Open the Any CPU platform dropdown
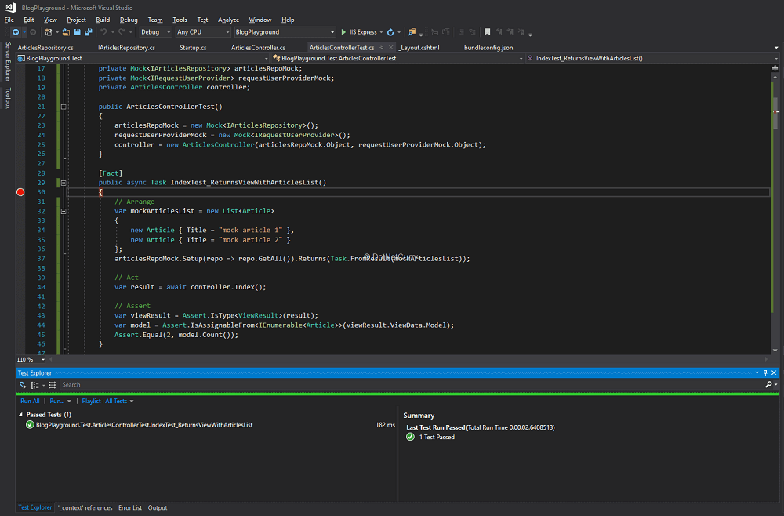The image size is (784, 516). (x=202, y=32)
